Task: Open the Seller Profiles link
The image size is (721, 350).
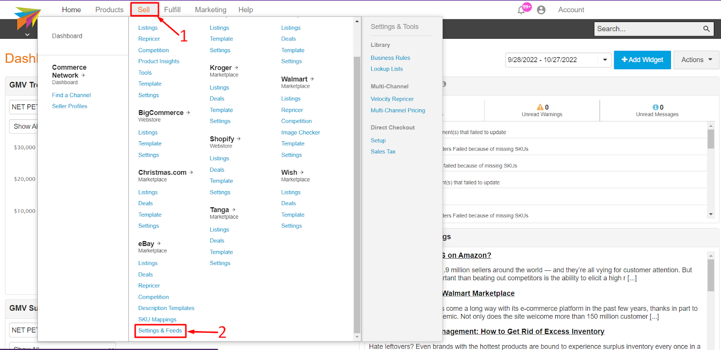Action: (69, 106)
